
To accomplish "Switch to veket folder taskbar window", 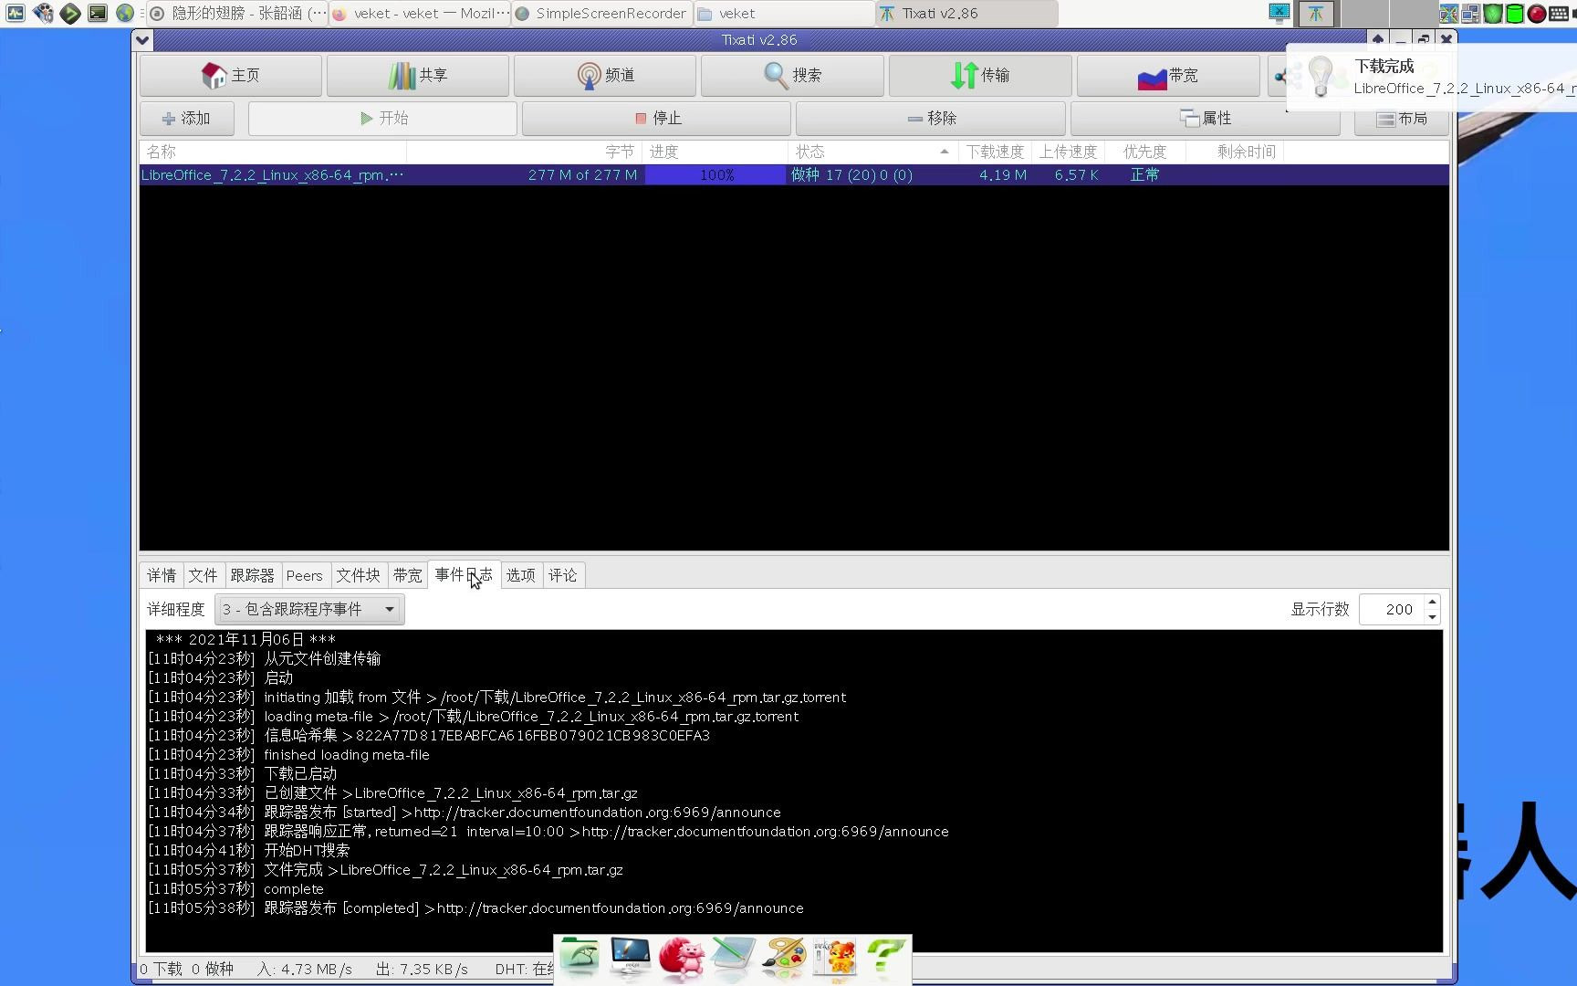I will click(x=785, y=13).
